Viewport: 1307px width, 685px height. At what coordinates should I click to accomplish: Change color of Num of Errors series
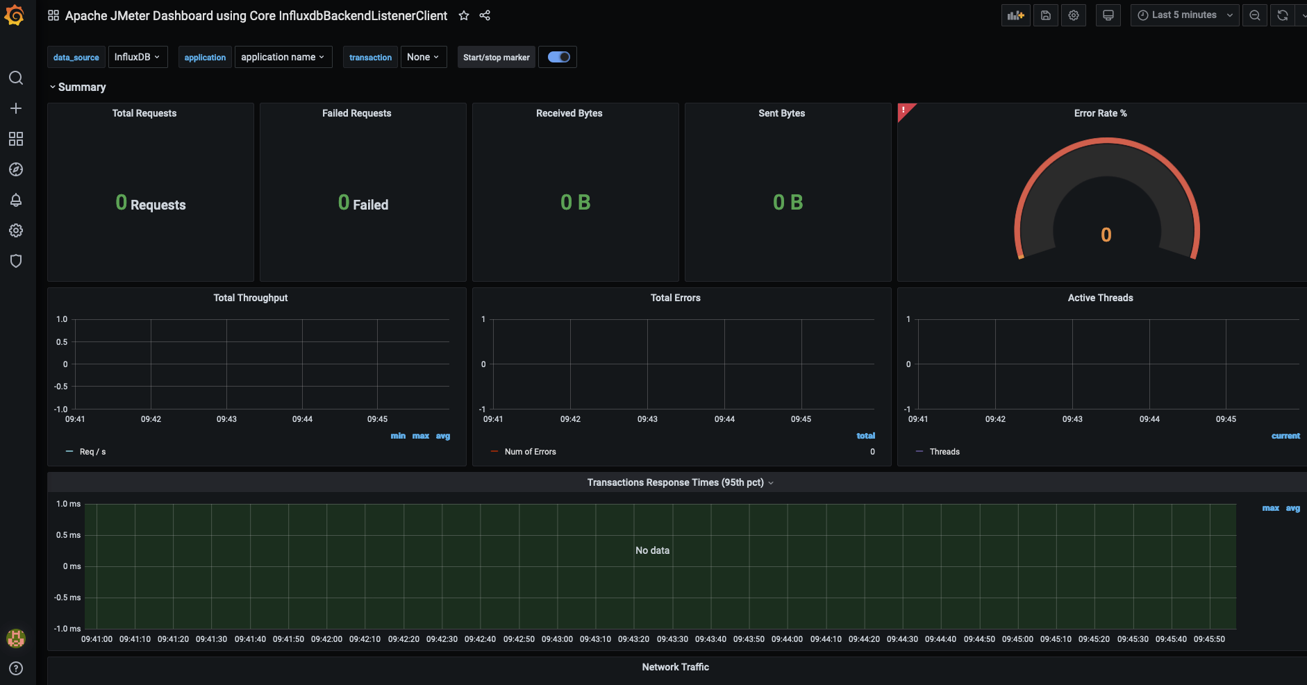(494, 452)
